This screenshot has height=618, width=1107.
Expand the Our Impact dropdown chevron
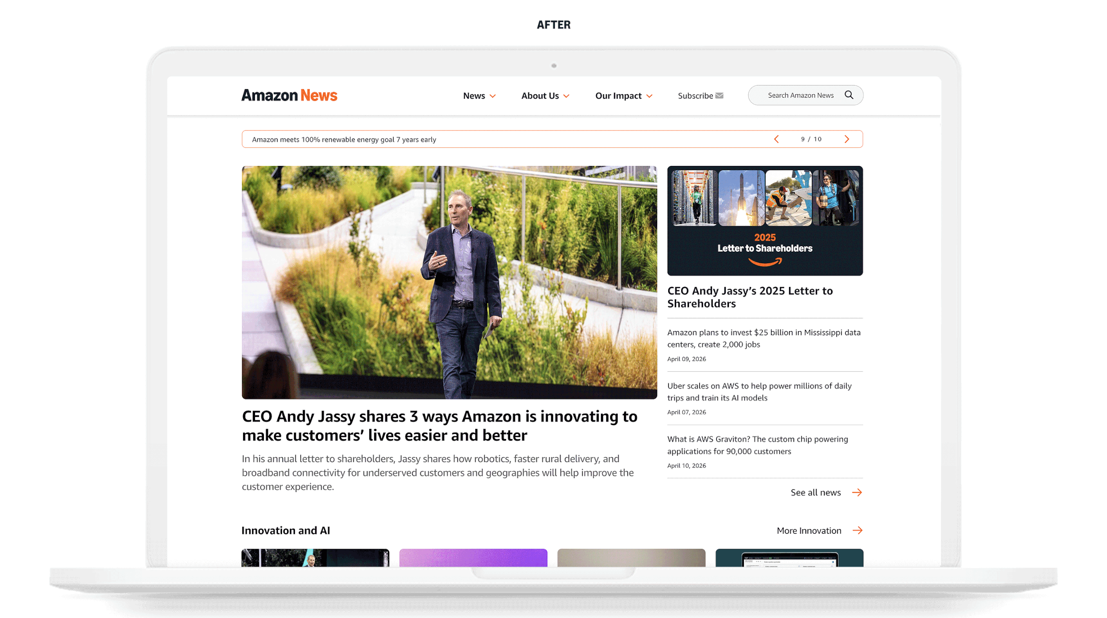[x=649, y=96]
